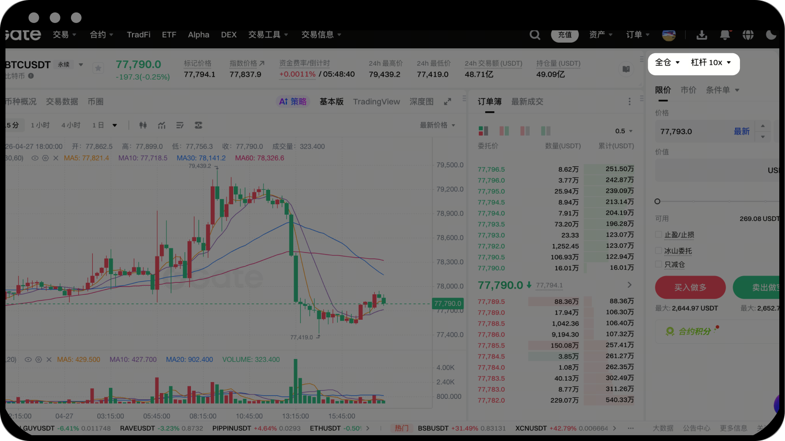The height and width of the screenshot is (441, 785).
Task: Expand chart to fullscreen
Action: [x=448, y=102]
